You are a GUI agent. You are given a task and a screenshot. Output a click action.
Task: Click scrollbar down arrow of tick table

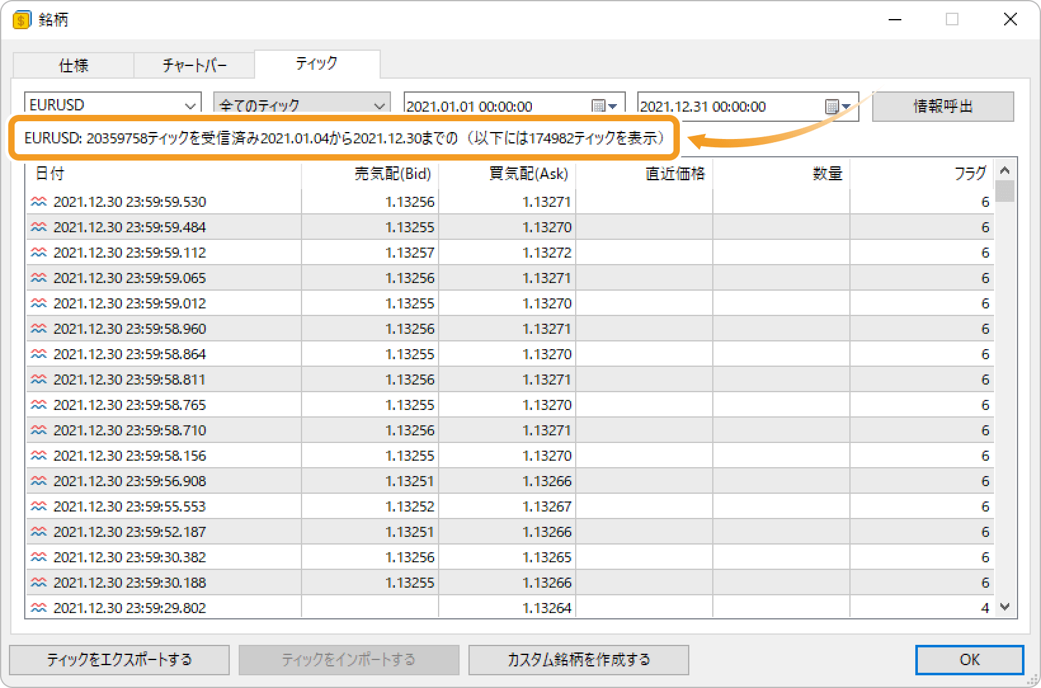(1005, 607)
